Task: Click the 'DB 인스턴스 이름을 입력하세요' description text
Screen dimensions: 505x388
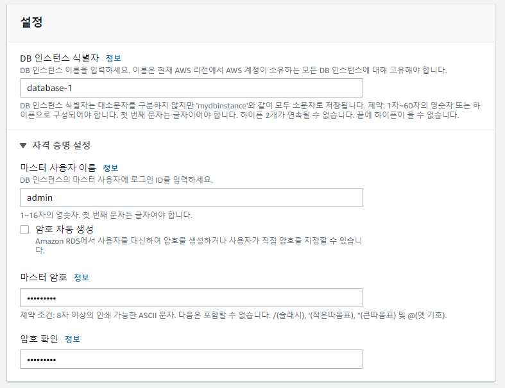Action: click(x=233, y=70)
